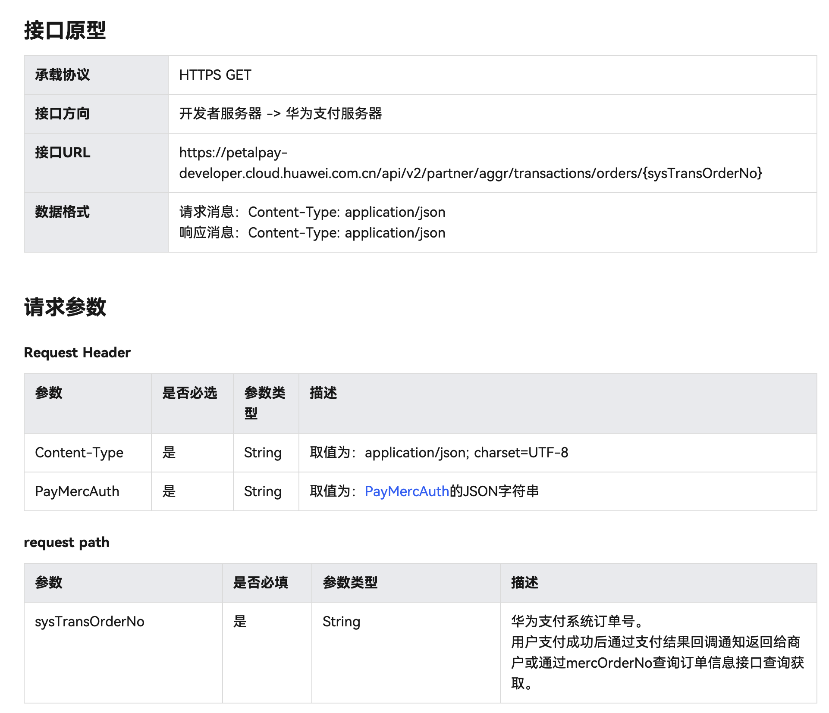
Task: Click the request path subheading
Action: (x=66, y=542)
